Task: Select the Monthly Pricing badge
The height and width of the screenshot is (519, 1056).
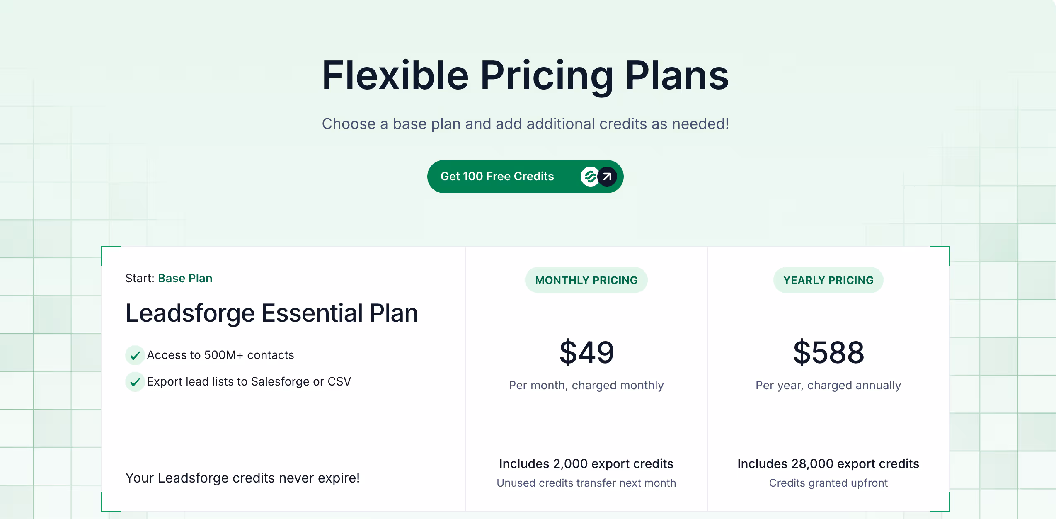Action: [586, 280]
